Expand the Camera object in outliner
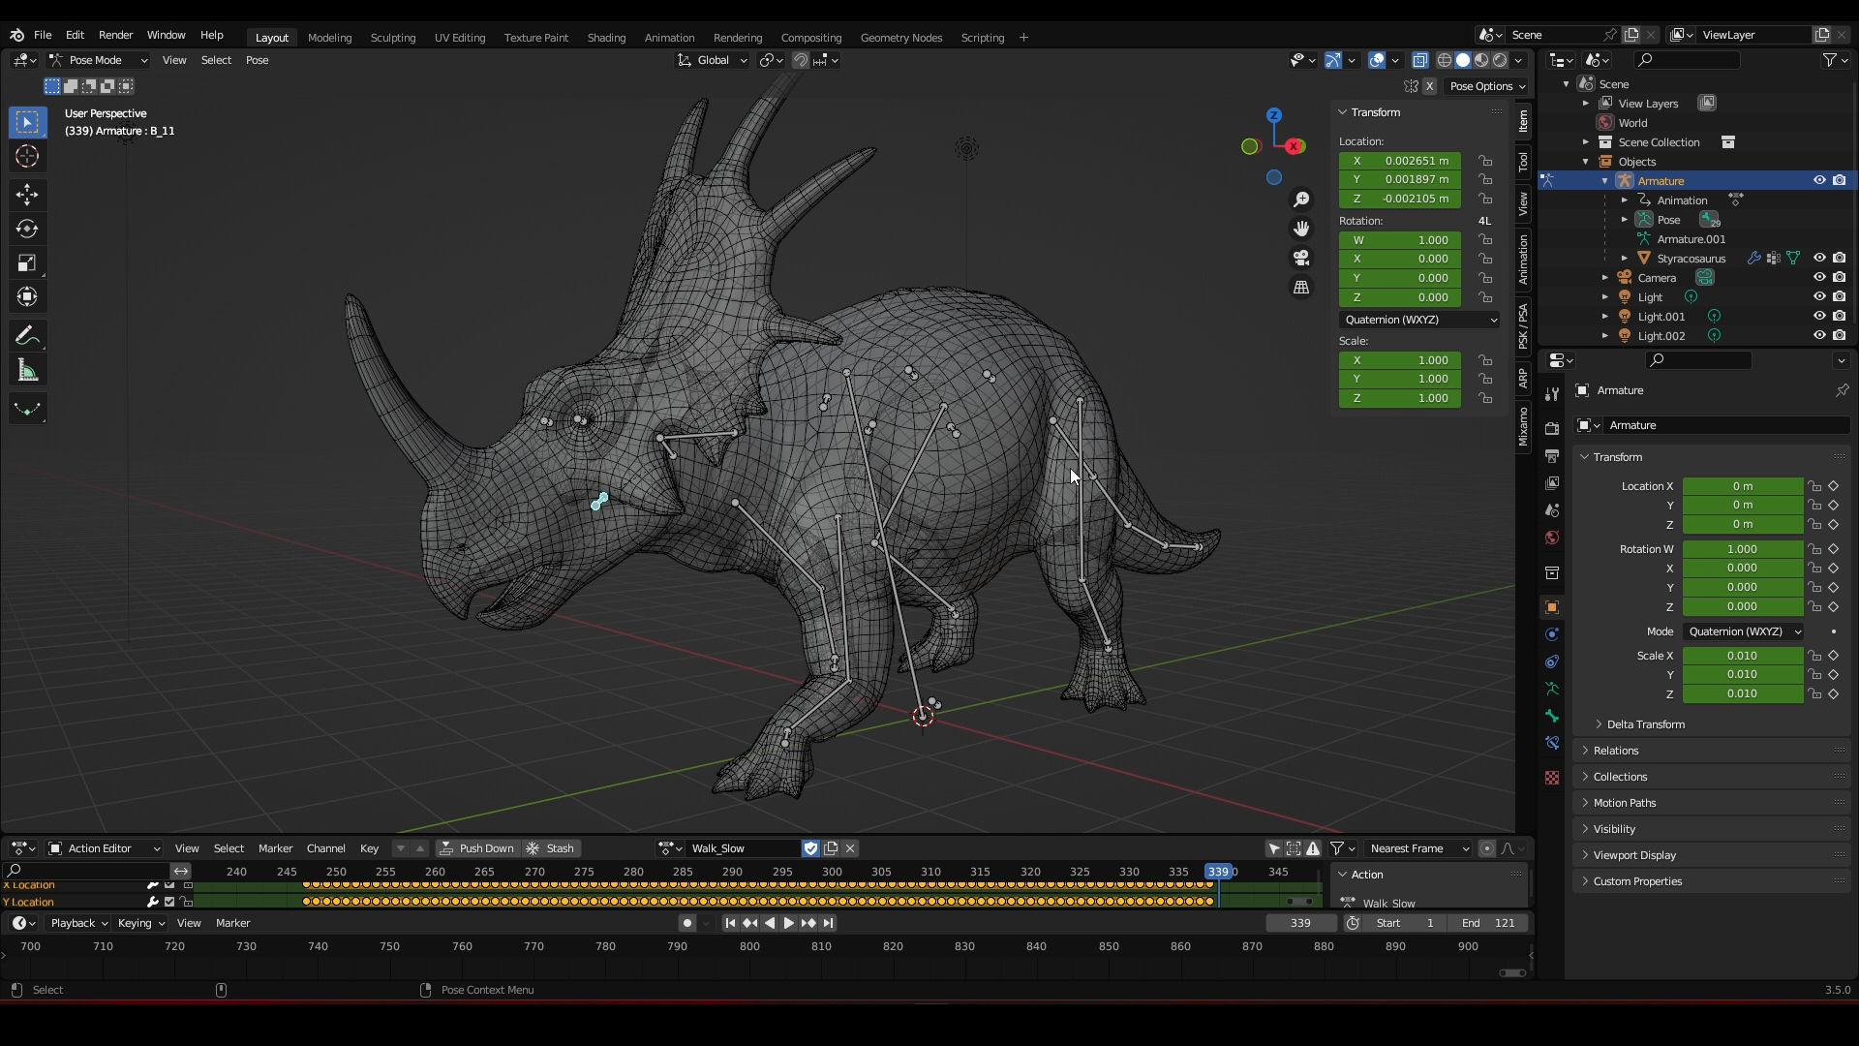 pos(1605,278)
